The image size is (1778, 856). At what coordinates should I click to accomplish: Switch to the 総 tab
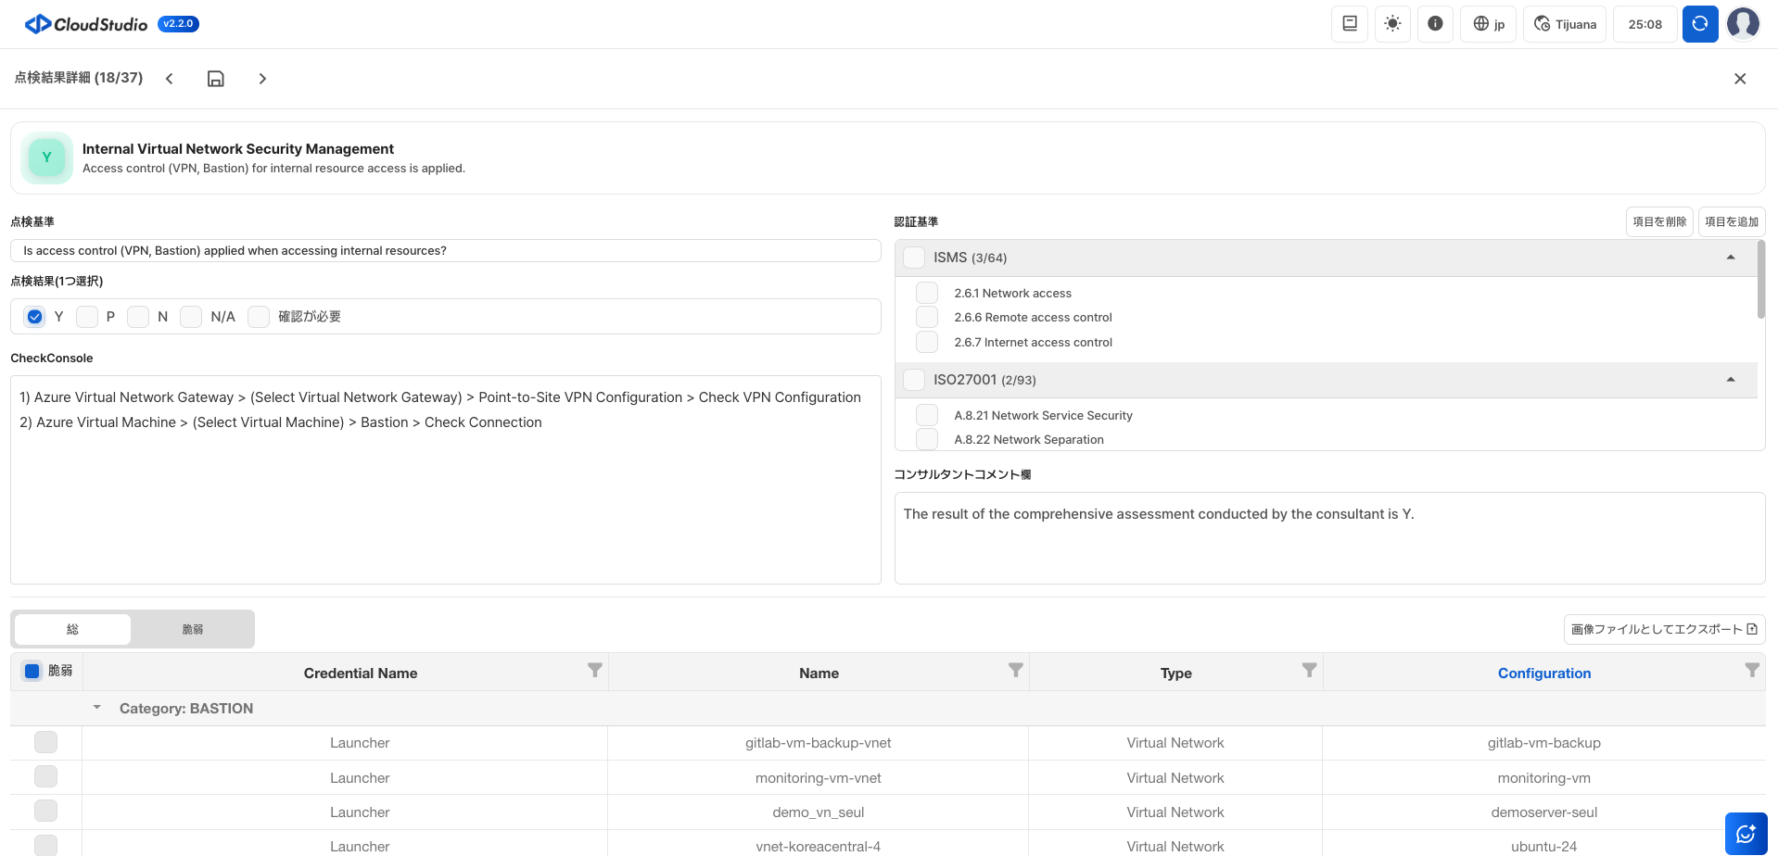pyautogui.click(x=72, y=629)
